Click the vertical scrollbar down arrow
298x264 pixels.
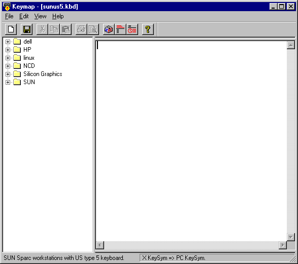[x=291, y=237]
